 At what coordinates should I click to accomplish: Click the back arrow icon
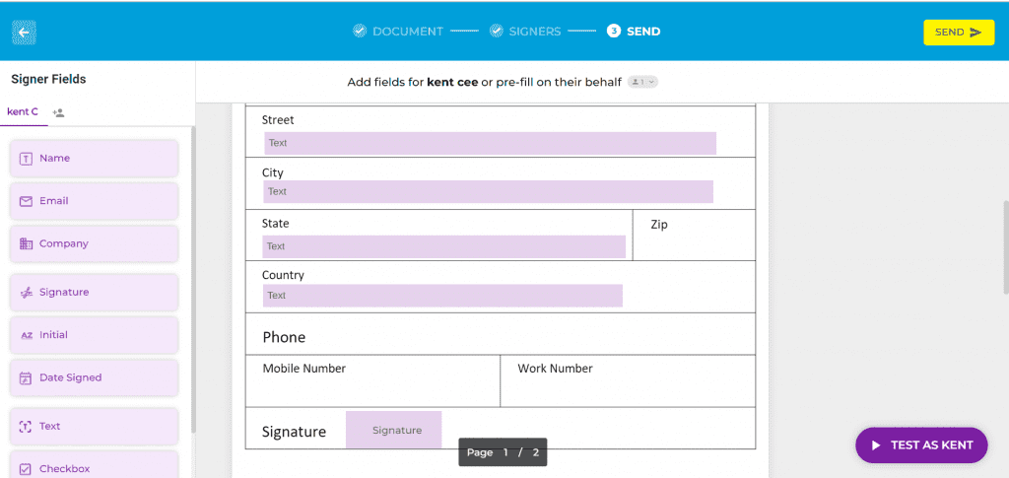tap(24, 33)
